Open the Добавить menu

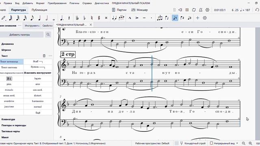pyautogui.click(x=28, y=3)
